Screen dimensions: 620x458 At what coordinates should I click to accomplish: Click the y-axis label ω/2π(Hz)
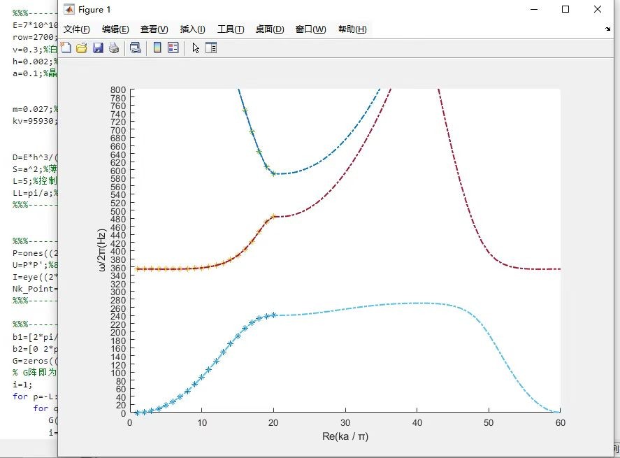(101, 250)
